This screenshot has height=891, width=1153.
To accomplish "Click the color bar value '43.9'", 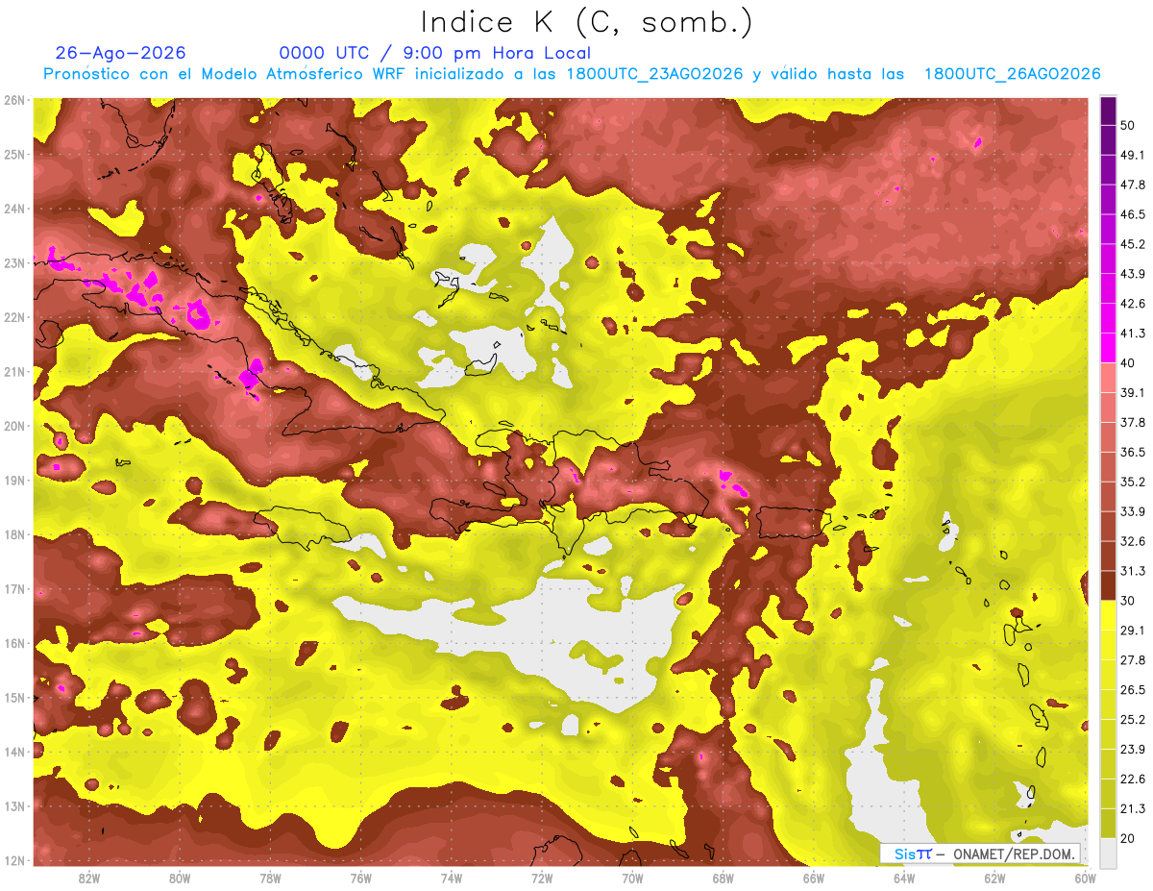I will point(1132,274).
